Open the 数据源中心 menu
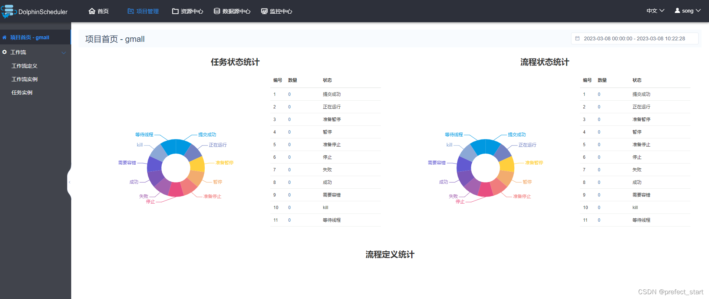 coord(232,11)
